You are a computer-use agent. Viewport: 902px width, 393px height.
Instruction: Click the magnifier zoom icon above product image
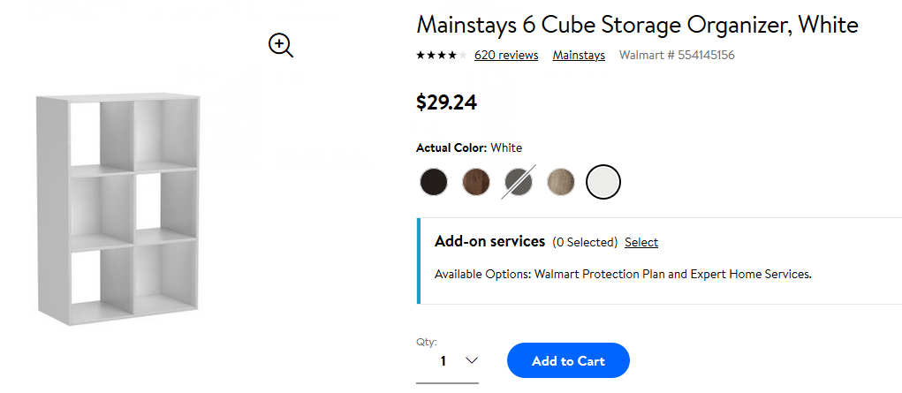[281, 45]
